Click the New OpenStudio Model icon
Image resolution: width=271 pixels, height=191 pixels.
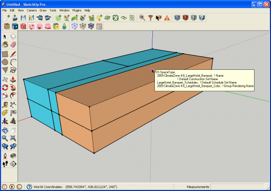pyautogui.click(x=7, y=18)
